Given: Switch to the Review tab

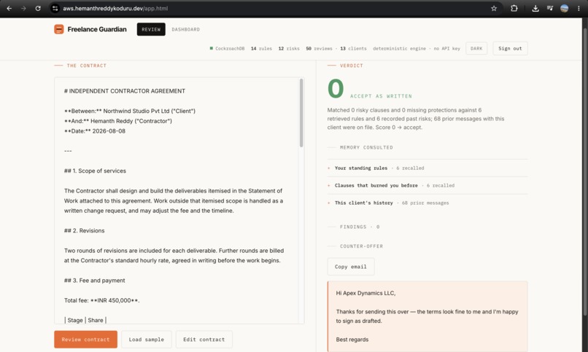Looking at the screenshot, I should [151, 29].
